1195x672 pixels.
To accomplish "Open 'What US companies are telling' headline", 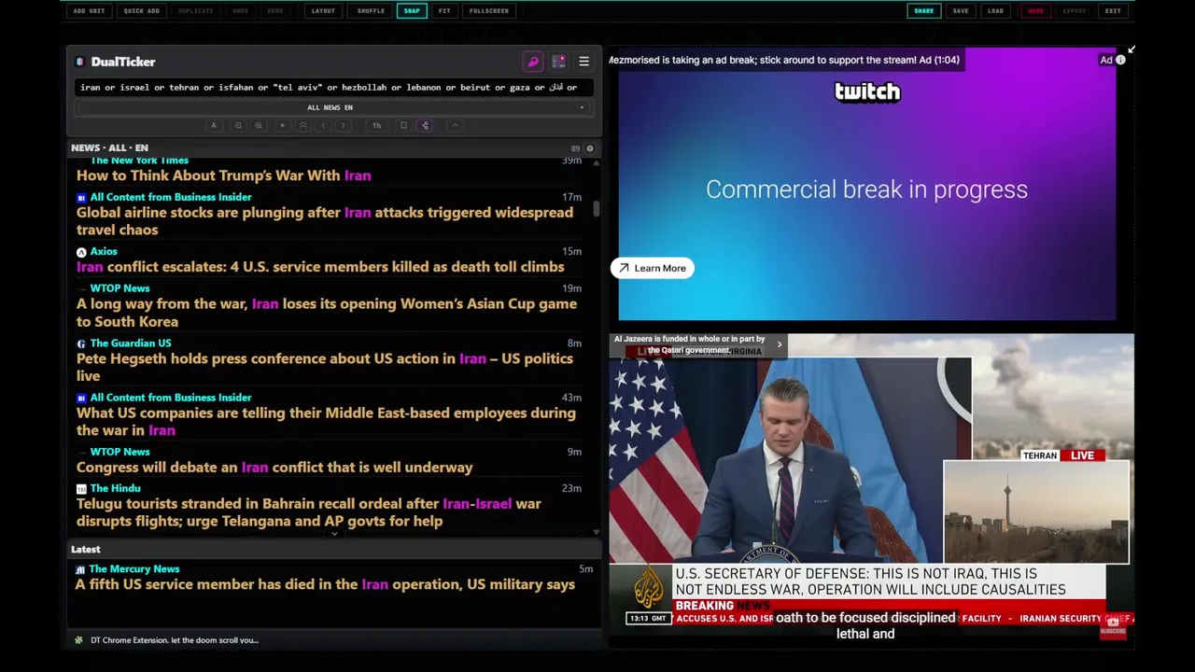I will coord(326,422).
